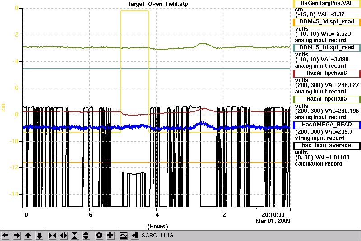Click the 'string input record' description
The height and width of the screenshot is (241, 361).
319,138
